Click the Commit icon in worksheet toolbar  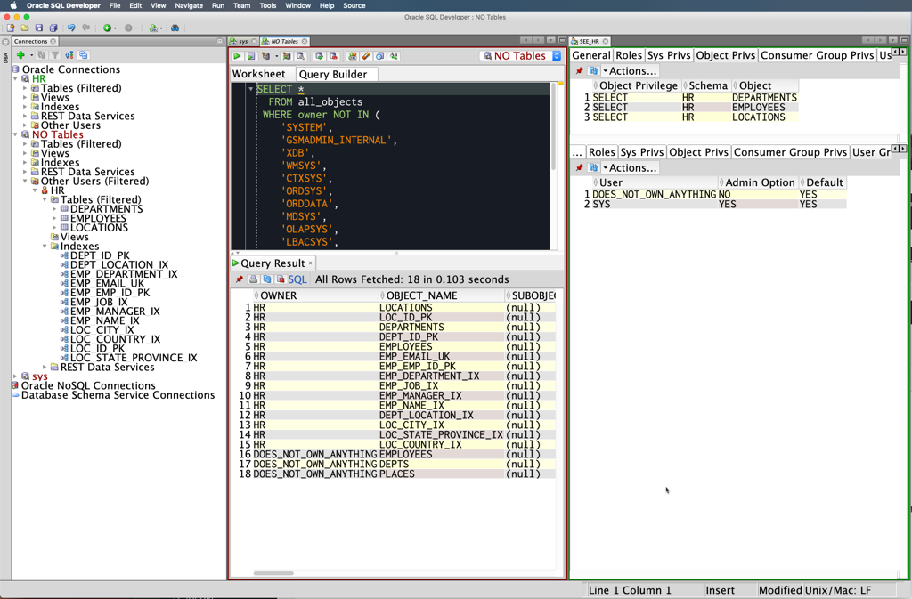[319, 56]
